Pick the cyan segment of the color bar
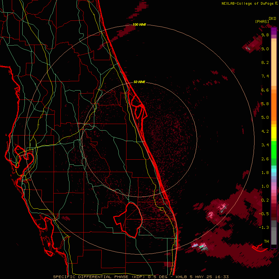 274,170
